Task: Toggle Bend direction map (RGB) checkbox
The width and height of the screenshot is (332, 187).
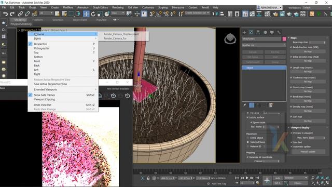Action: tap(292, 47)
